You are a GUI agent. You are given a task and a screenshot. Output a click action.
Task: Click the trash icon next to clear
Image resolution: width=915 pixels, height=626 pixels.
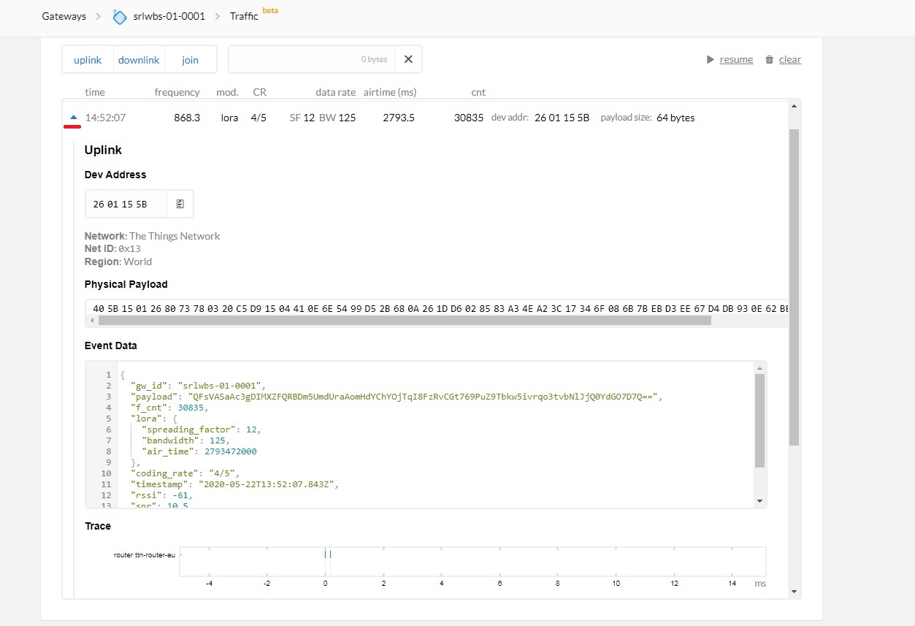769,60
